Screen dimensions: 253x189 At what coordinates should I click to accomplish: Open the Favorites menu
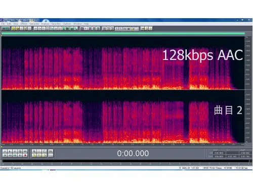pyautogui.click(x=56, y=24)
